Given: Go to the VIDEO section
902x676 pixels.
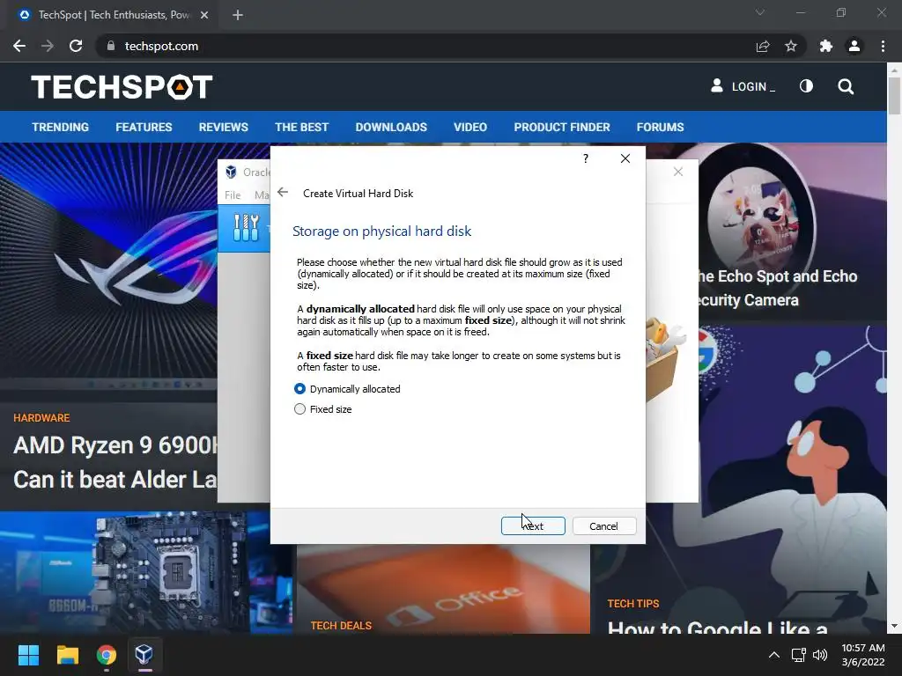Looking at the screenshot, I should 470,127.
